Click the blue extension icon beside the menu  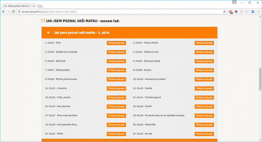(253, 11)
